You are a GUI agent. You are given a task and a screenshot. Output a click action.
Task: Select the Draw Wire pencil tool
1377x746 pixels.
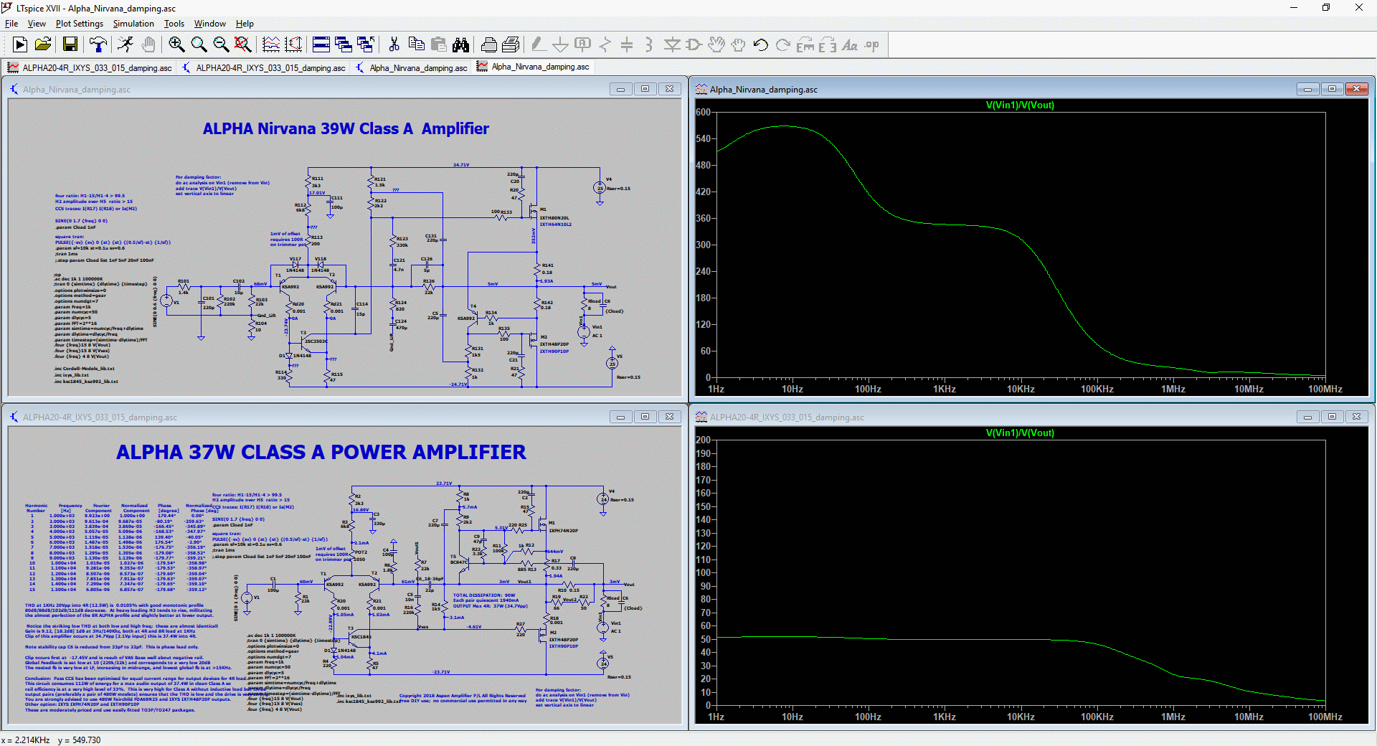539,44
